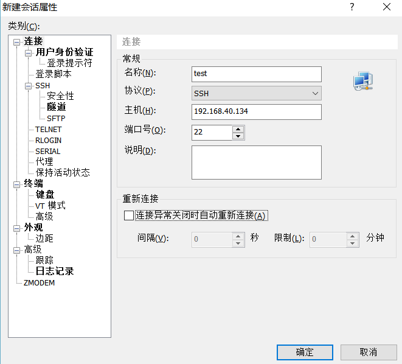The height and width of the screenshot is (364, 402).
Task: Select 跟踪 tree item
Action: (44, 261)
